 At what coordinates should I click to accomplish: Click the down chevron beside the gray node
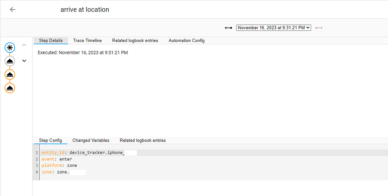[24, 61]
